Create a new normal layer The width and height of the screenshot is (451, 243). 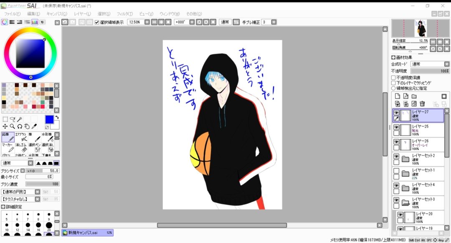click(397, 96)
